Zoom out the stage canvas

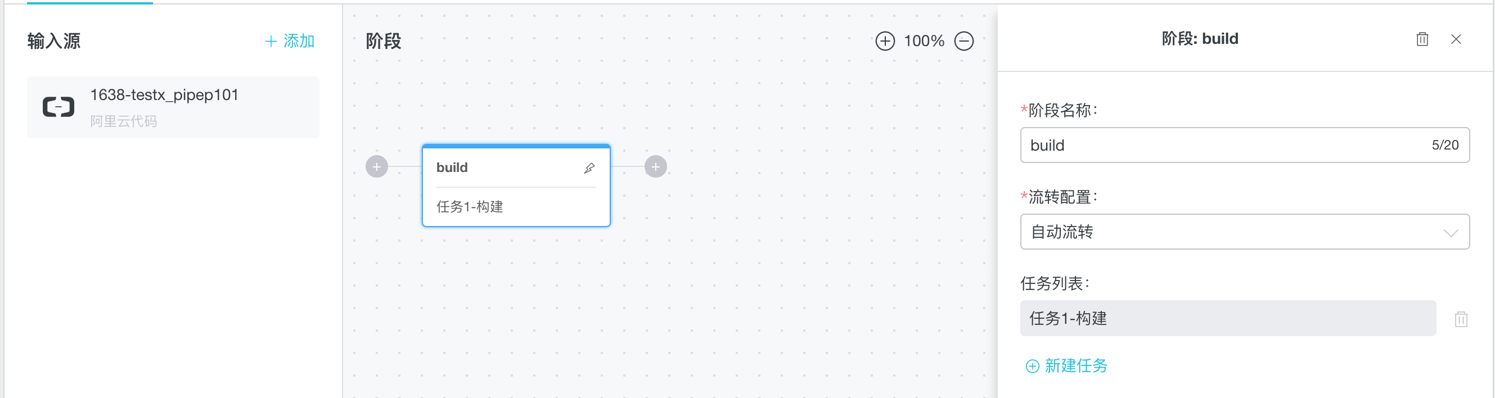click(x=963, y=41)
